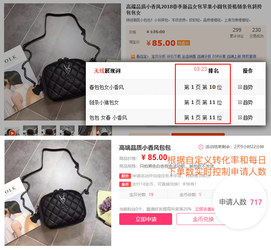The image size is (271, 250).
Task: Open 全店销售 link
Action: pyautogui.click(x=189, y=56)
